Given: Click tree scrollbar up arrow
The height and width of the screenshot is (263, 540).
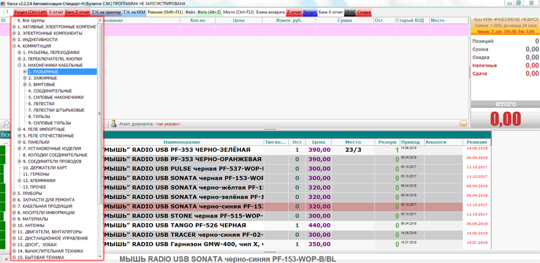Looking at the screenshot, I should (x=100, y=20).
